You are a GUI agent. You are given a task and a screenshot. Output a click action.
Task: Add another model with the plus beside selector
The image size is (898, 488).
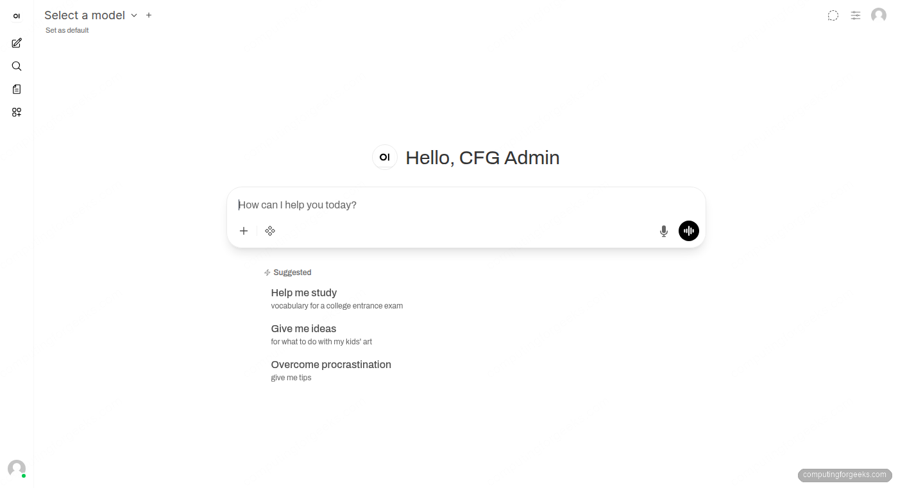(x=148, y=15)
